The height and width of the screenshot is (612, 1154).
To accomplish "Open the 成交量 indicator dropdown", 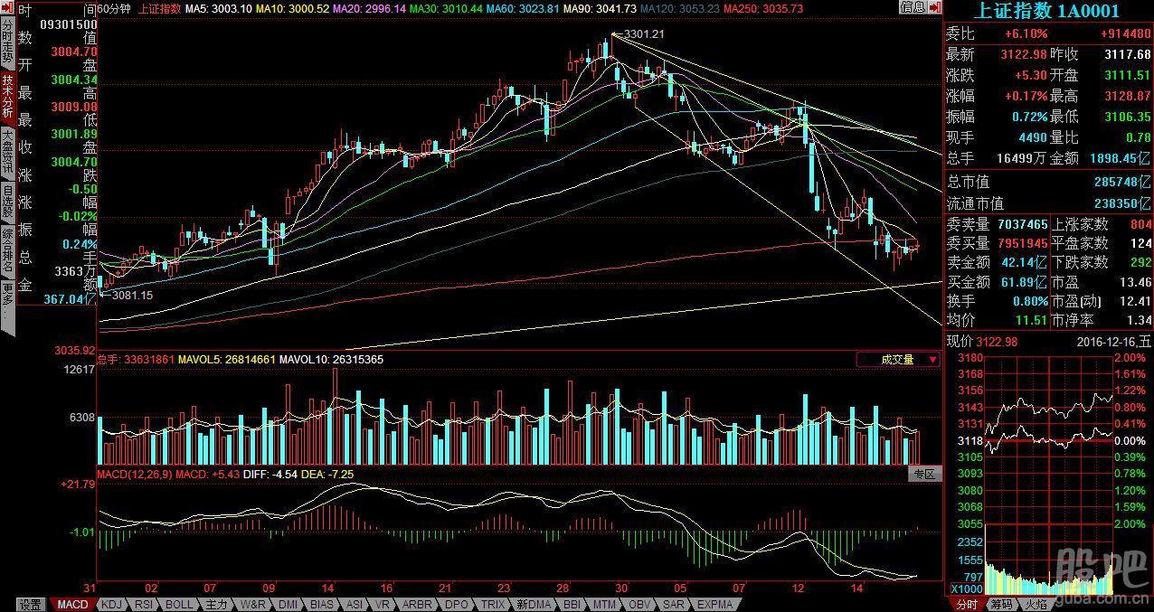I will [x=898, y=360].
